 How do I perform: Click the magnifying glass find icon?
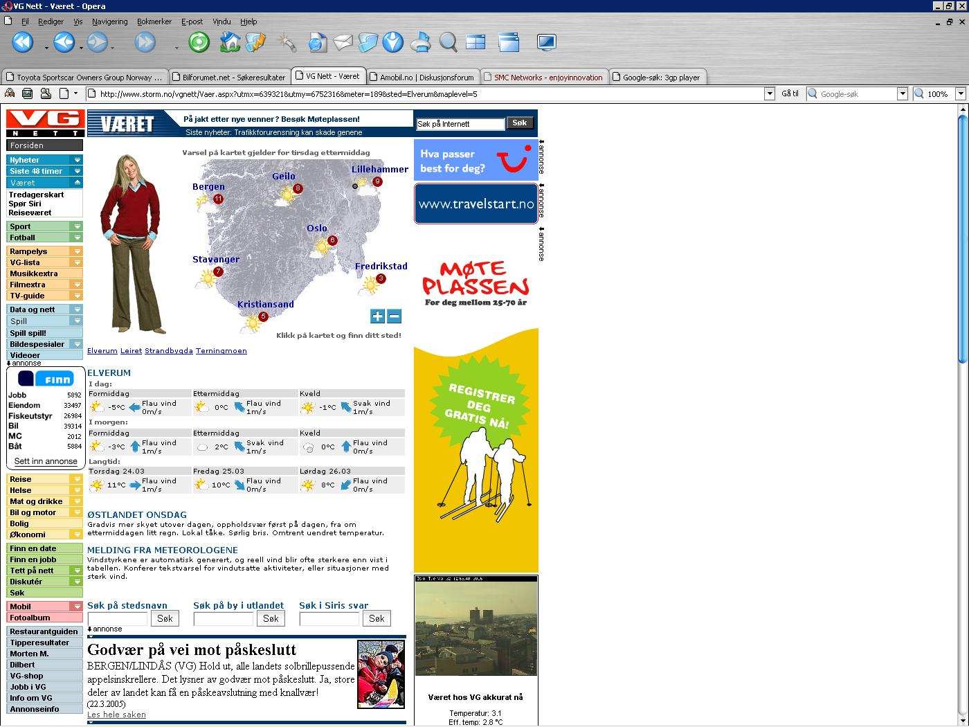pyautogui.click(x=449, y=43)
